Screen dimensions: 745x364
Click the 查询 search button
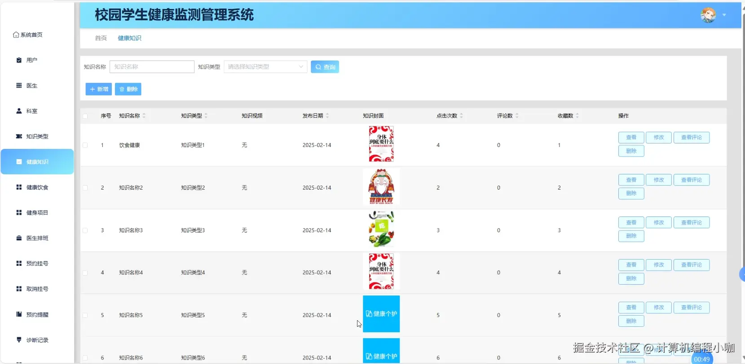click(325, 67)
